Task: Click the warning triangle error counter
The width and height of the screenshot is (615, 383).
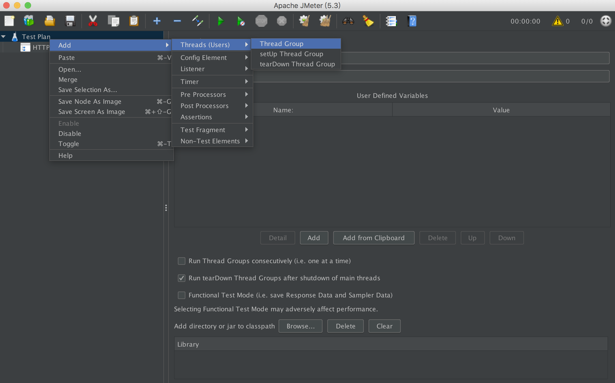Action: tap(557, 21)
